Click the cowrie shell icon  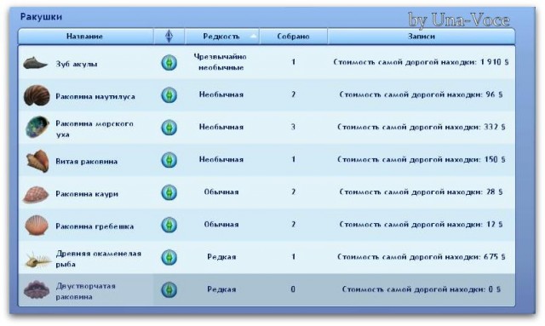[x=36, y=194]
